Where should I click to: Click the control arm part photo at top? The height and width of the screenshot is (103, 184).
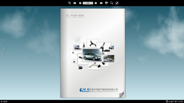pyautogui.click(x=93, y=43)
